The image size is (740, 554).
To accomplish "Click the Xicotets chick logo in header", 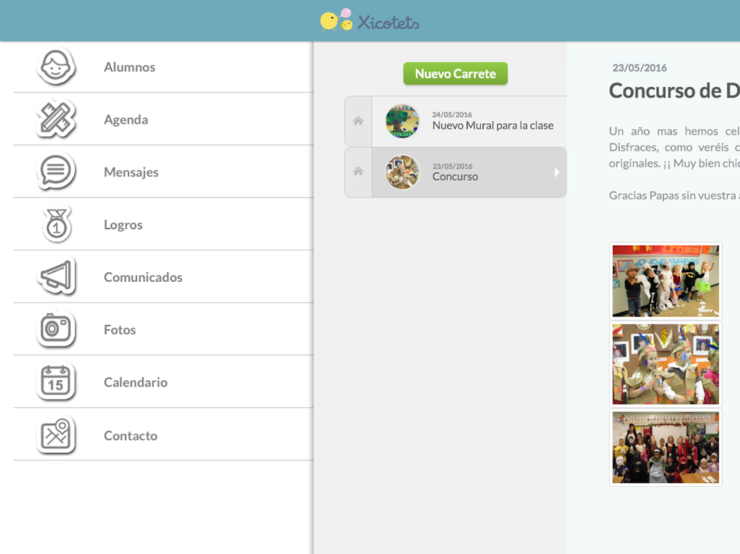I will [x=336, y=20].
